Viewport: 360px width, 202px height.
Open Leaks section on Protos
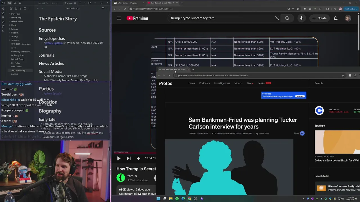point(264,83)
